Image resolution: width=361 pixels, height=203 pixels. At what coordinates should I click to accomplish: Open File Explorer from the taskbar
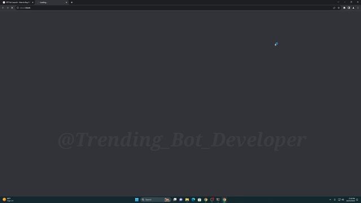[187, 200]
